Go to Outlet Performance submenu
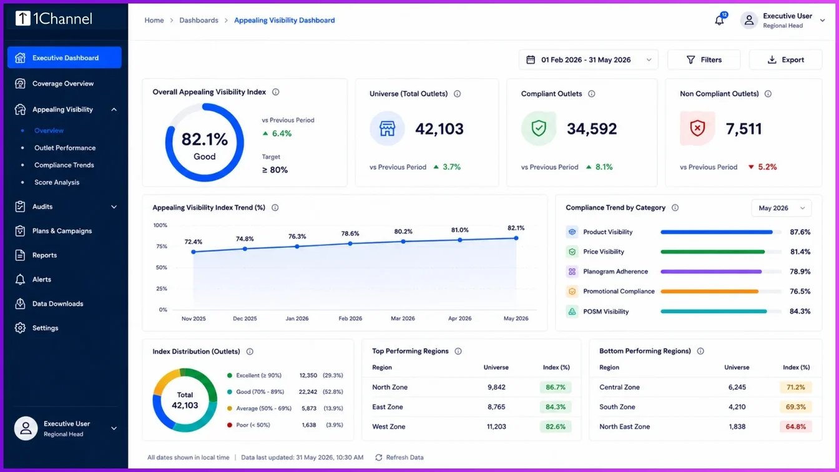Viewport: 839px width, 472px height. [65, 148]
